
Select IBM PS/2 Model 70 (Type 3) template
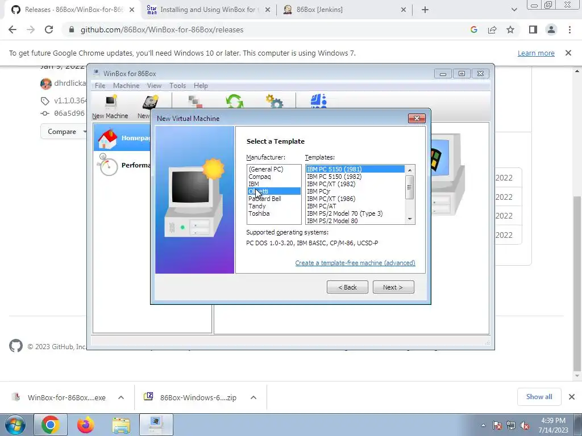355,213
